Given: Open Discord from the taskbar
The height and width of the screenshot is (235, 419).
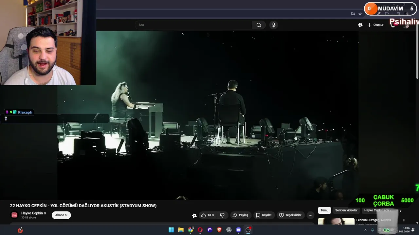Looking at the screenshot, I should [x=239, y=230].
